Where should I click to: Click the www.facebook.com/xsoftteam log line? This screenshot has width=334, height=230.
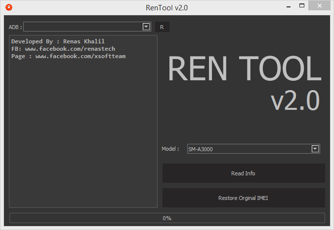tap(68, 56)
